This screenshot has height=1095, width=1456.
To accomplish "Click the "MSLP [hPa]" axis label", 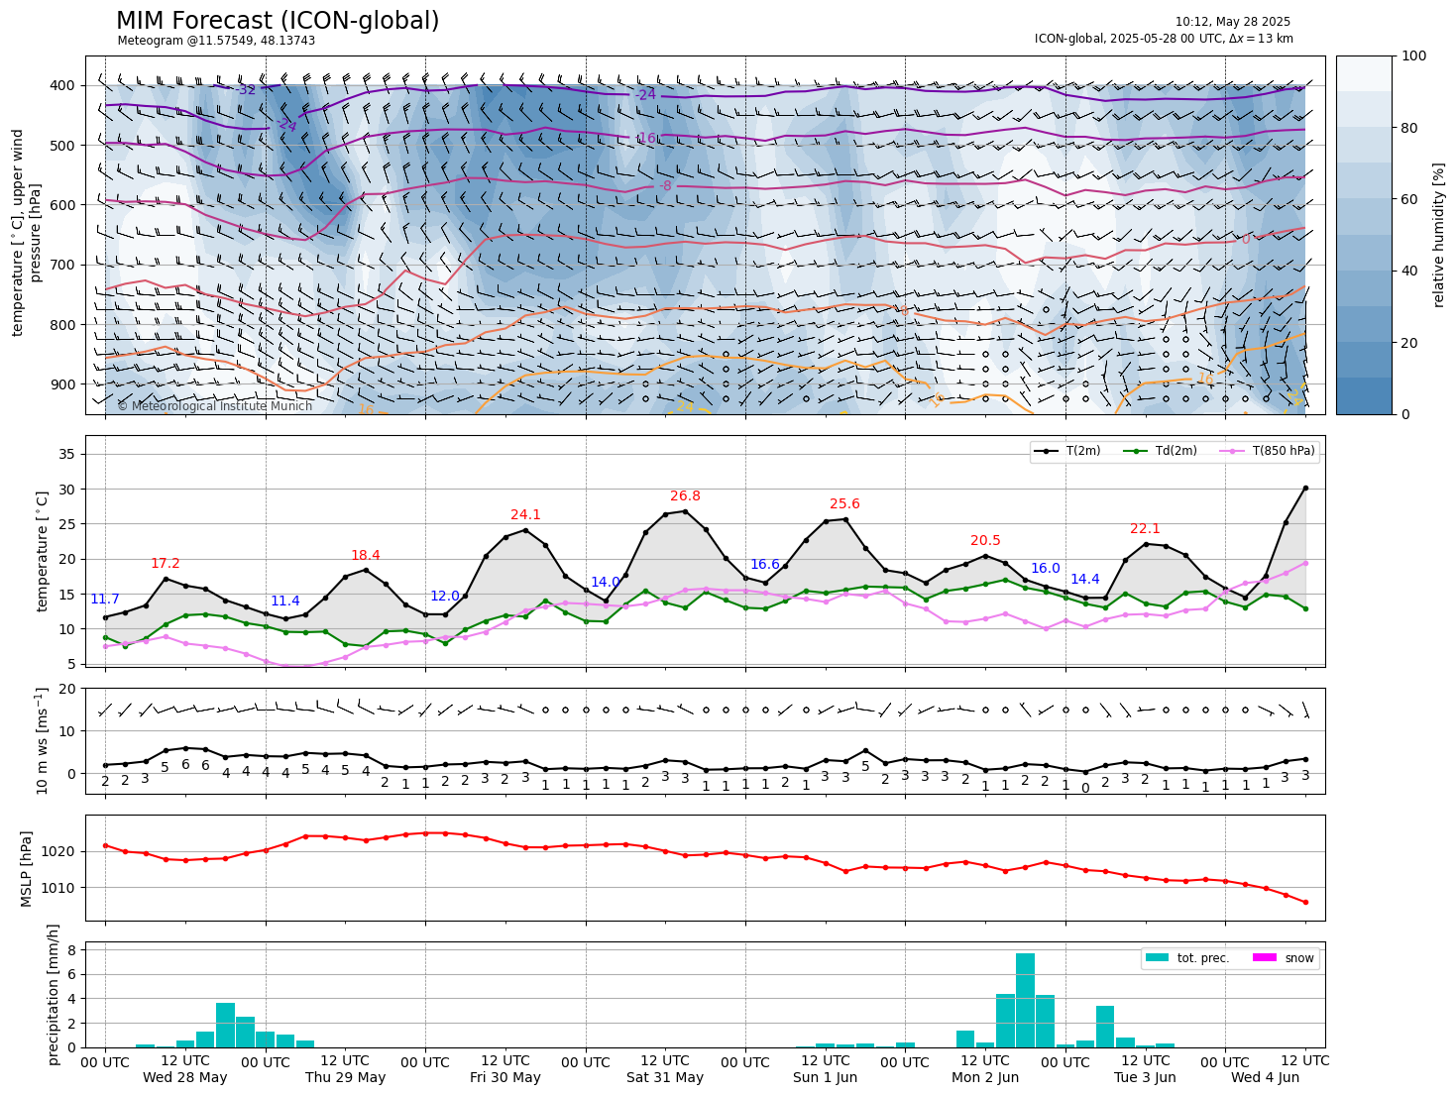I will (28, 868).
